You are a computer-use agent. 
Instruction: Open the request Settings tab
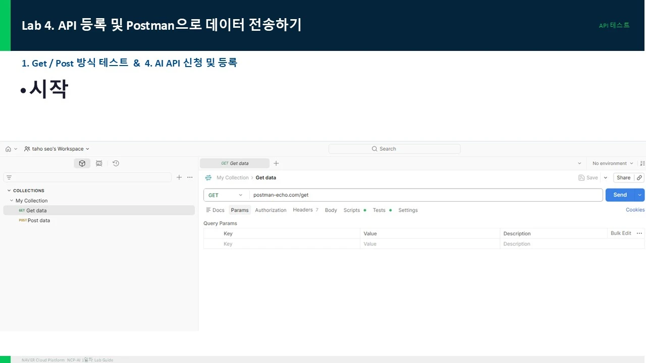pos(408,210)
